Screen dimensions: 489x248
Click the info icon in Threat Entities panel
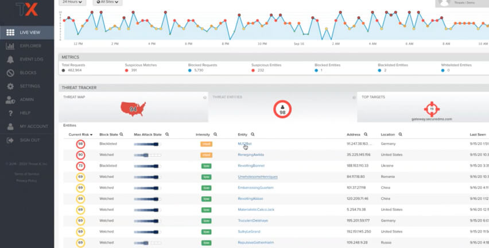tap(354, 98)
